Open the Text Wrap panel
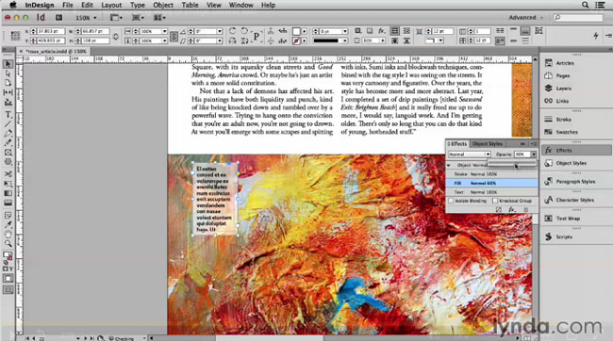The height and width of the screenshot is (341, 613). coord(568,219)
